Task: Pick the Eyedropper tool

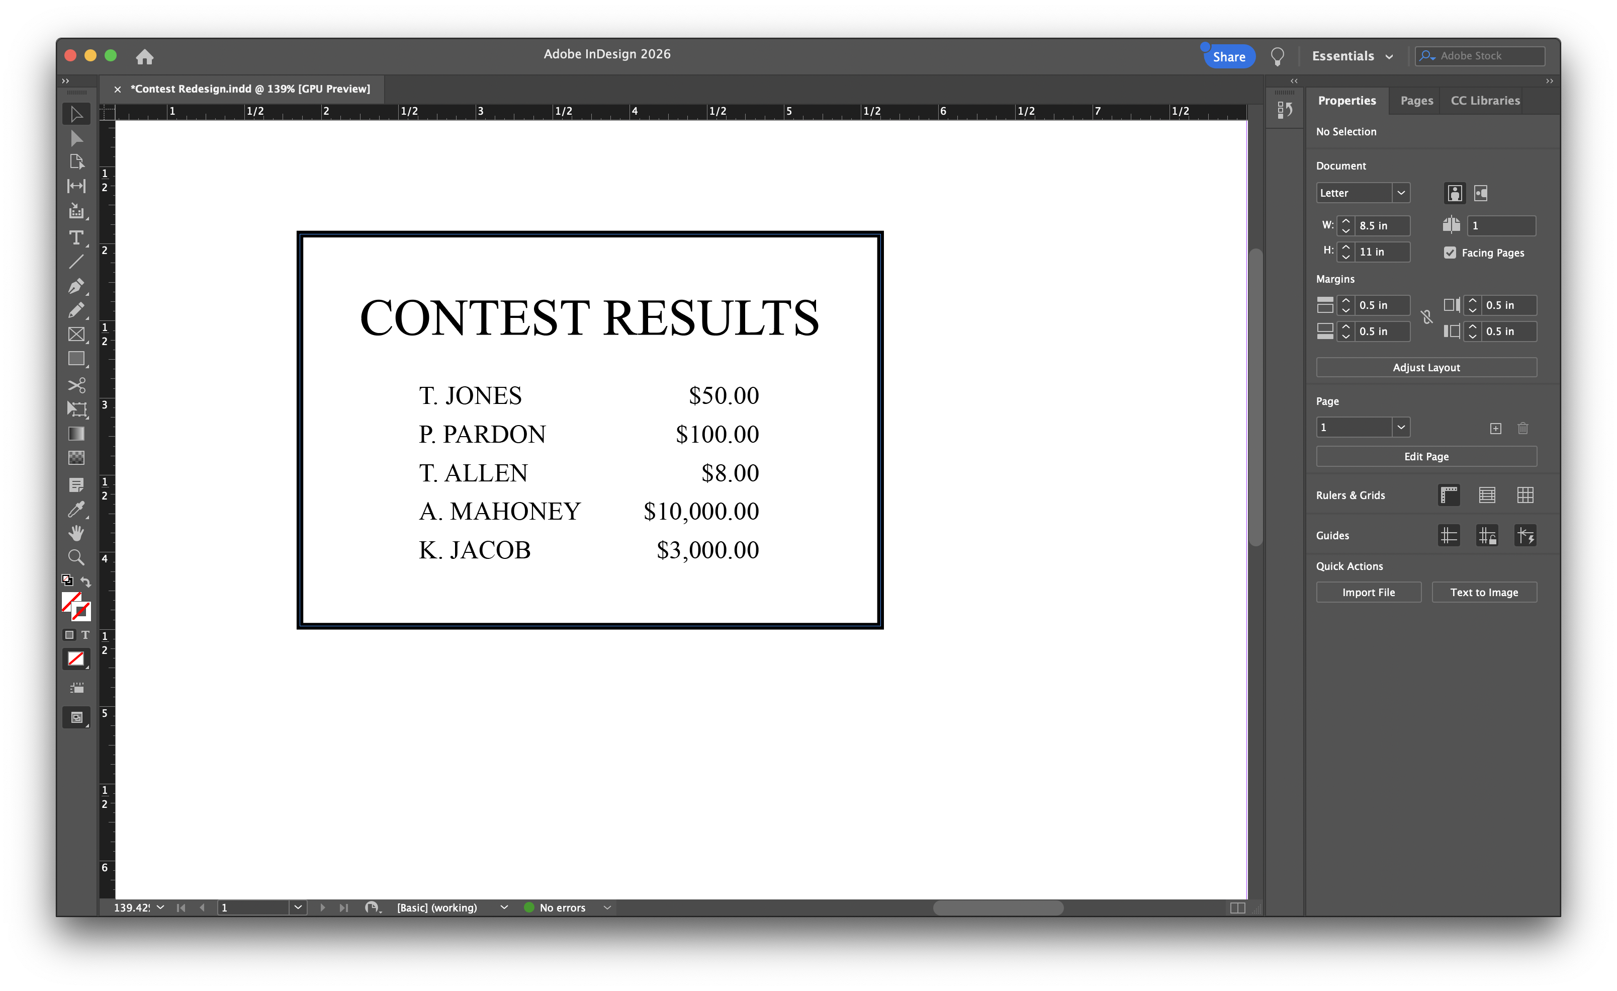Action: tap(76, 509)
